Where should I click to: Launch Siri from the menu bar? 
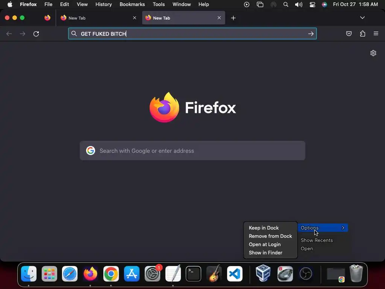click(x=324, y=5)
